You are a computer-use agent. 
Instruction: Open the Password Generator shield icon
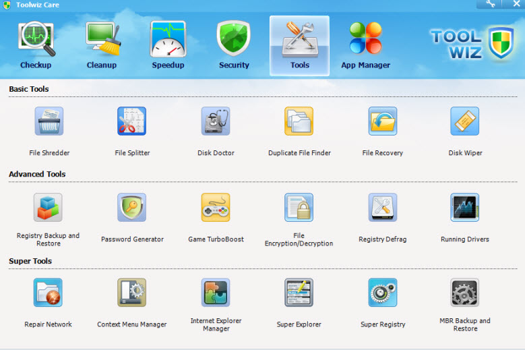(131, 207)
